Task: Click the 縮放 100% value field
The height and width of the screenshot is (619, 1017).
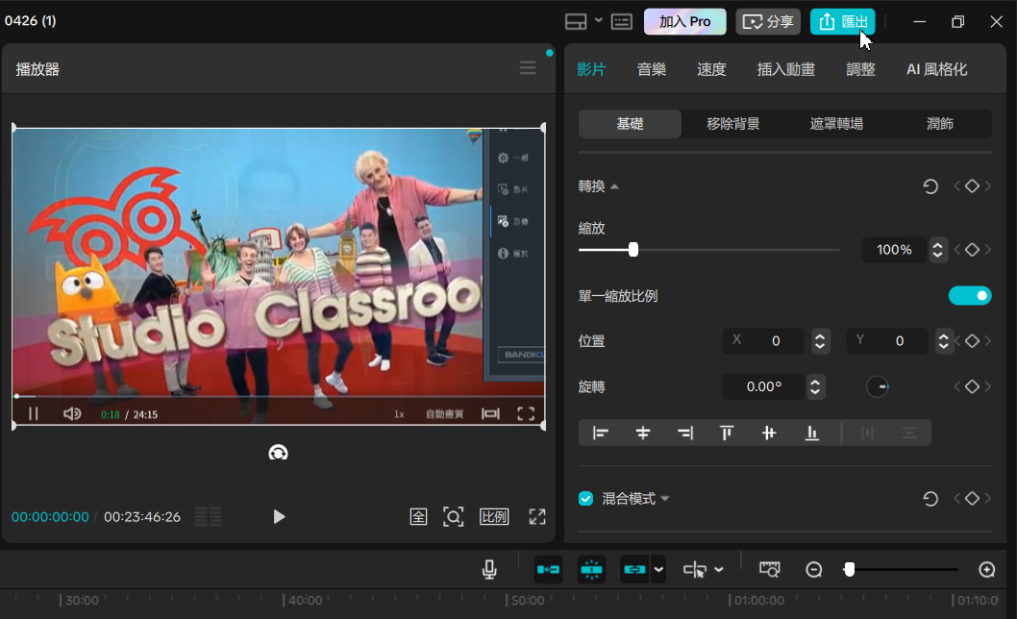Action: pyautogui.click(x=894, y=250)
